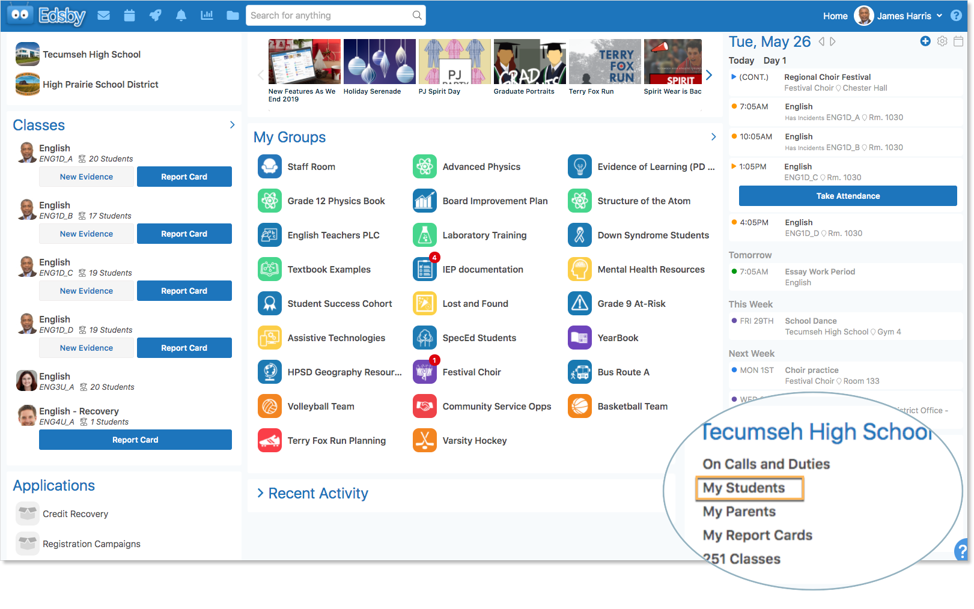Go to next day arrow
Viewport: 974px width, 609px height.
point(832,41)
